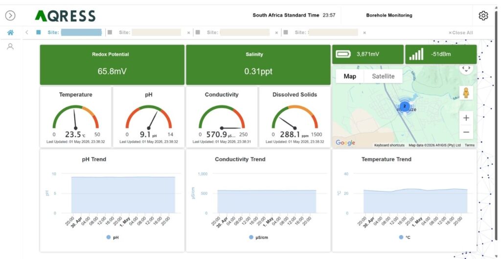Screen dimensions: 501x259
Task: Click the blue cluster marker labeled 2
Action: (x=405, y=106)
